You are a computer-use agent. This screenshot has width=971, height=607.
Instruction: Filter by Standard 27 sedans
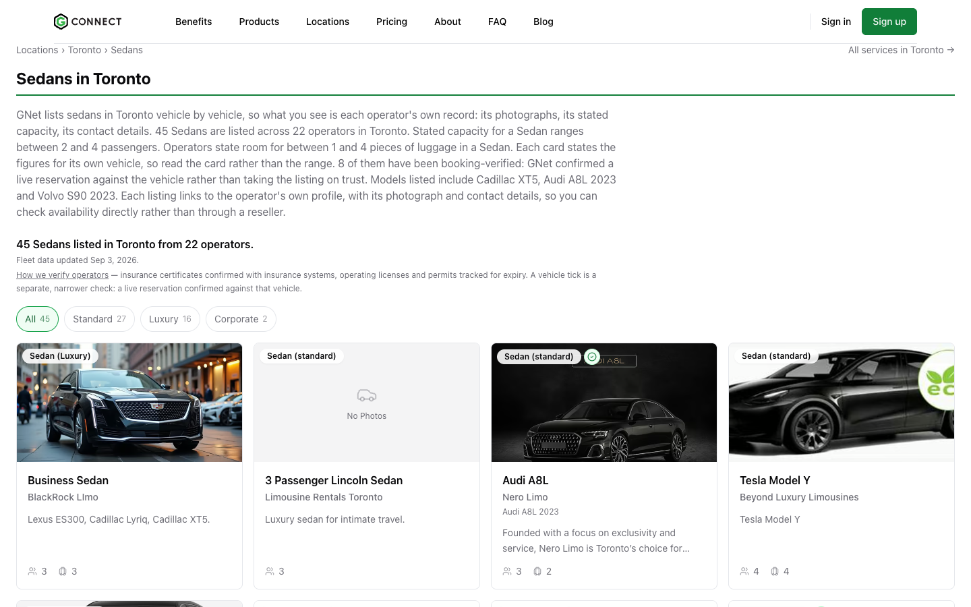click(x=99, y=319)
